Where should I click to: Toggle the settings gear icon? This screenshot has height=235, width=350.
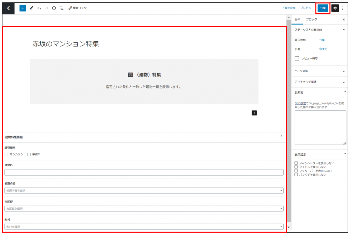[x=335, y=8]
